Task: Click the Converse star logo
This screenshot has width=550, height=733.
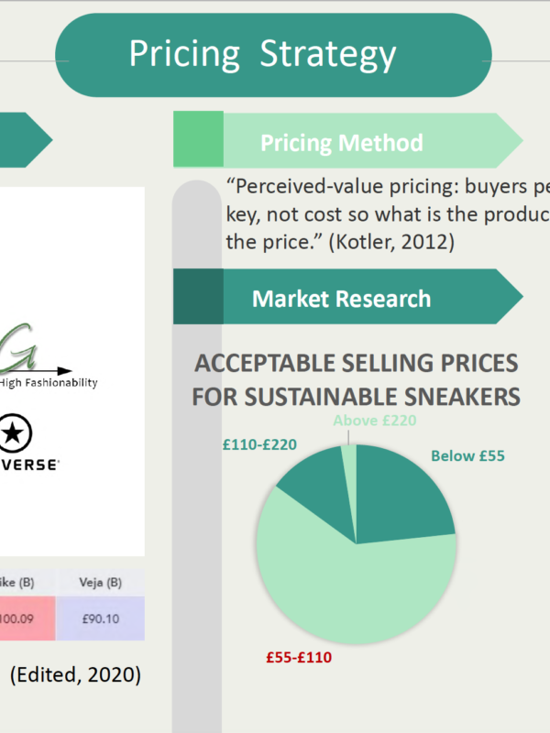Action: (x=14, y=432)
